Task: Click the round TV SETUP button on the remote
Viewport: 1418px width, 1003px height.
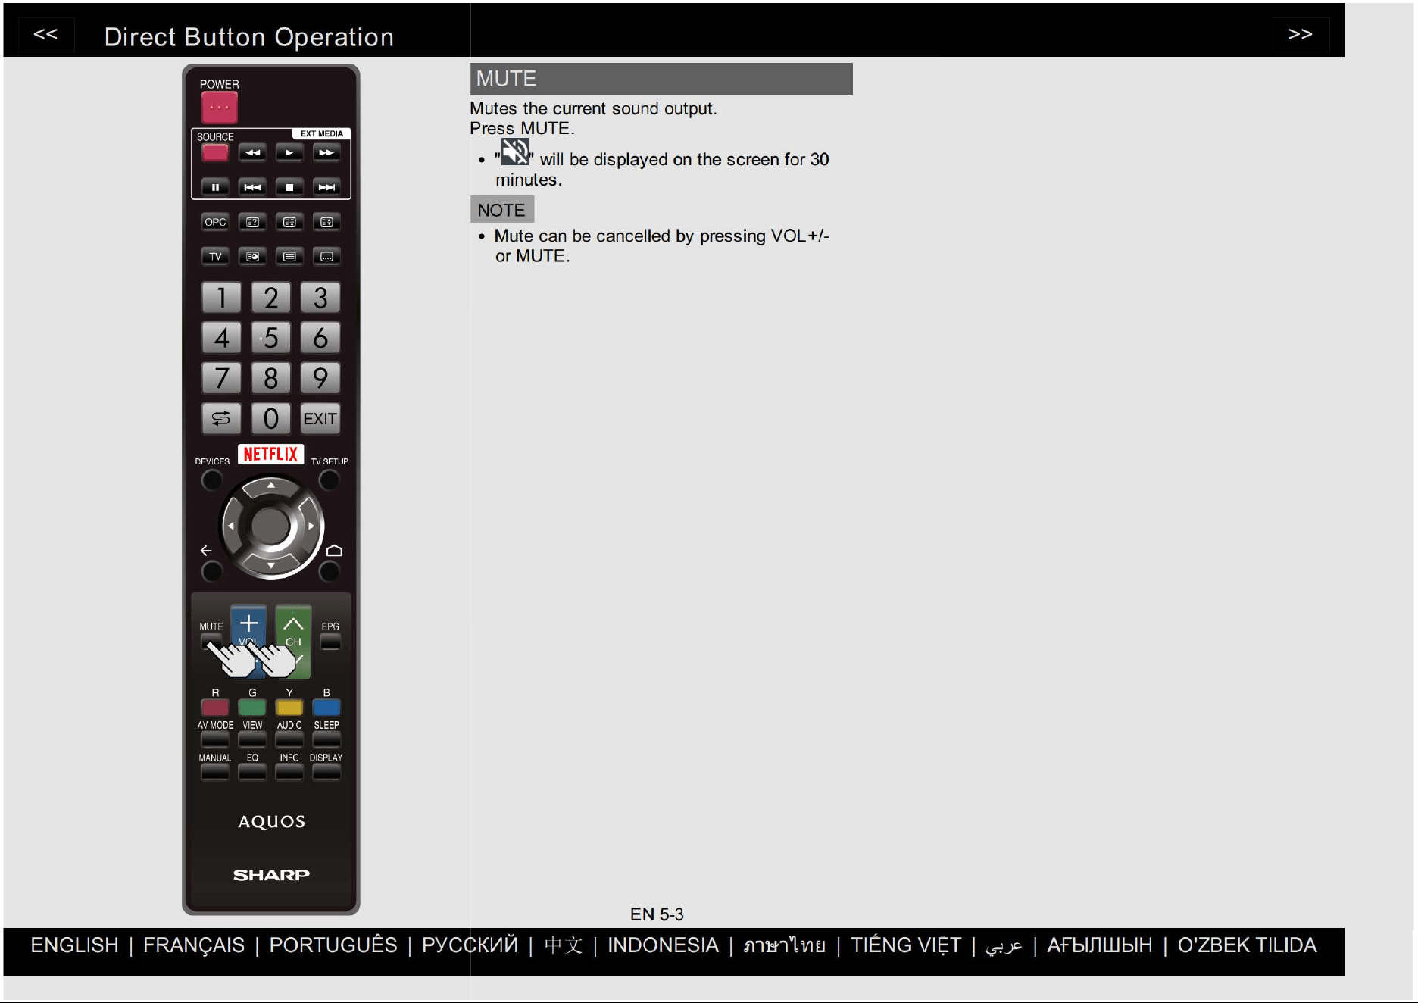Action: coord(330,480)
